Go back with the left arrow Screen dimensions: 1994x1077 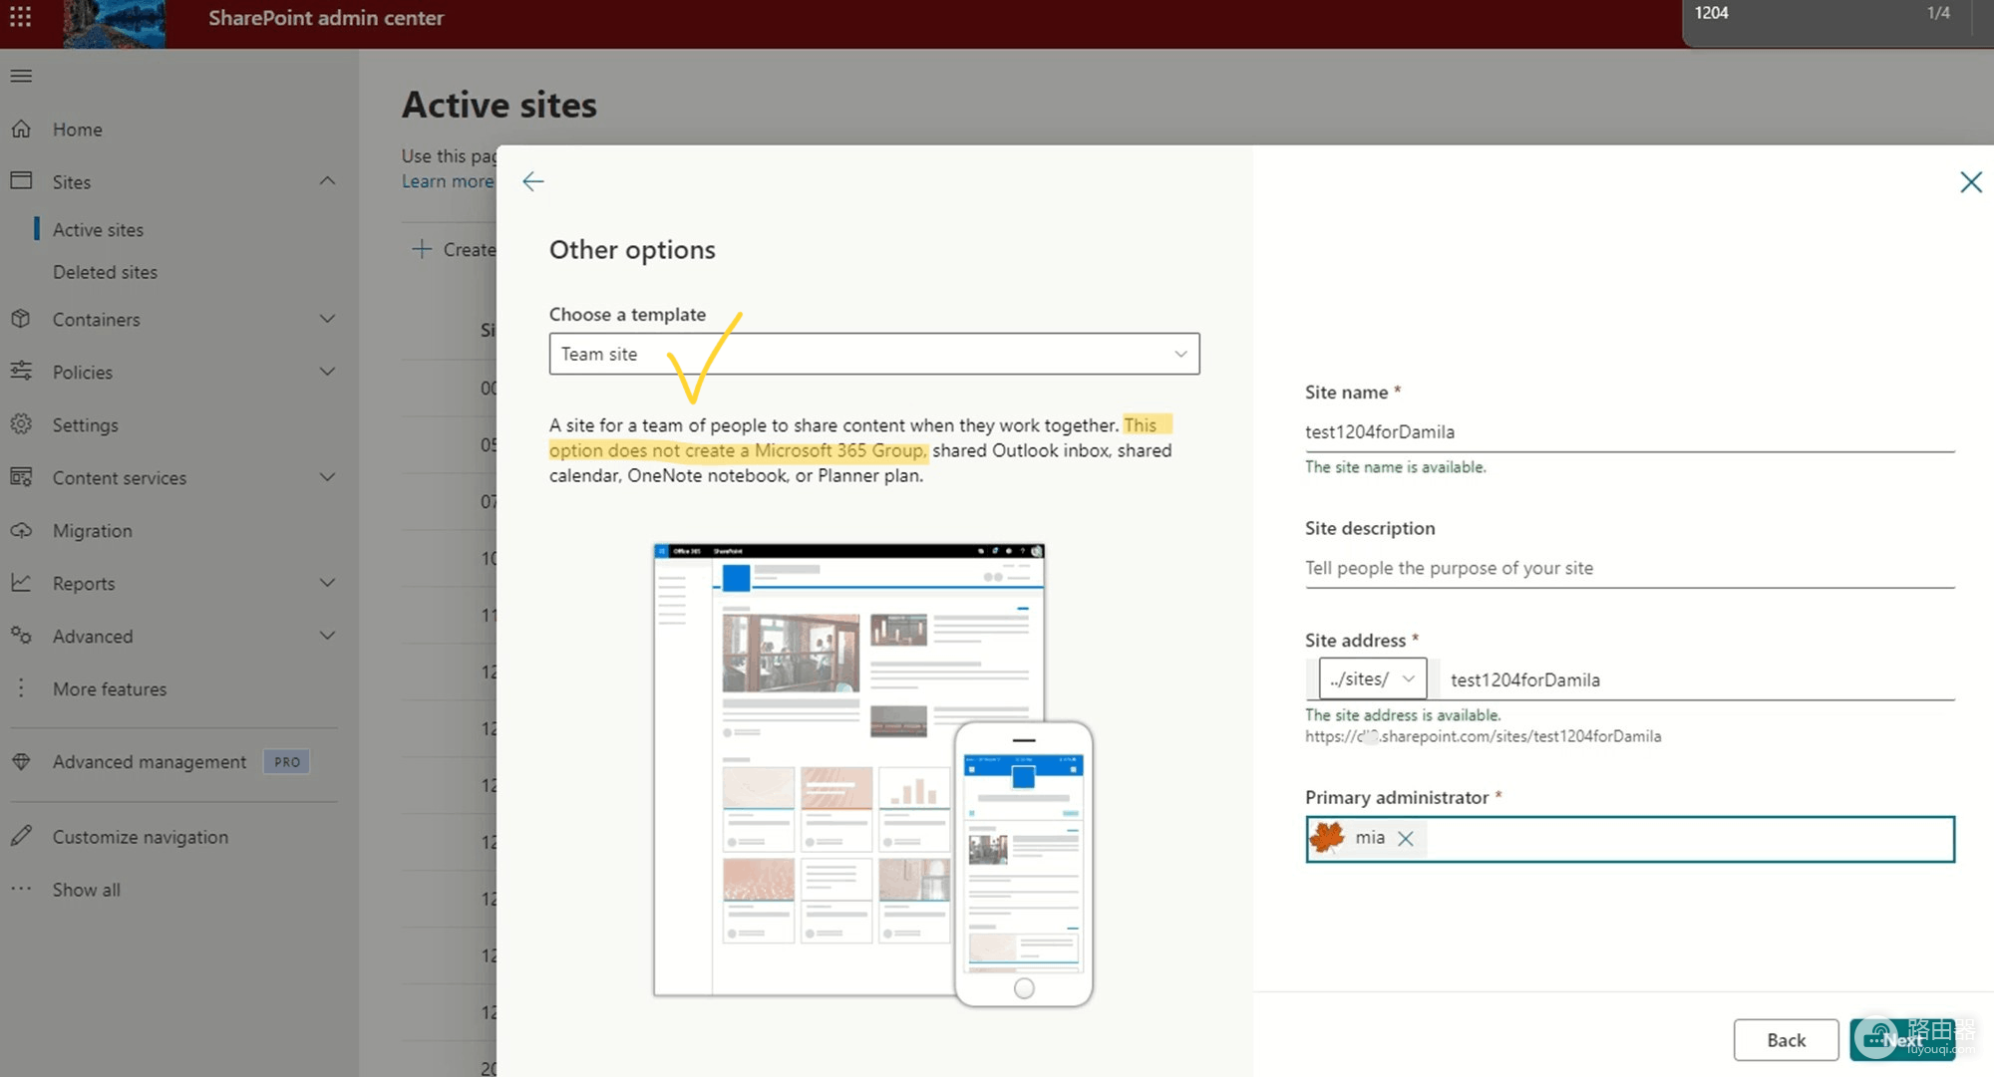[x=533, y=180]
